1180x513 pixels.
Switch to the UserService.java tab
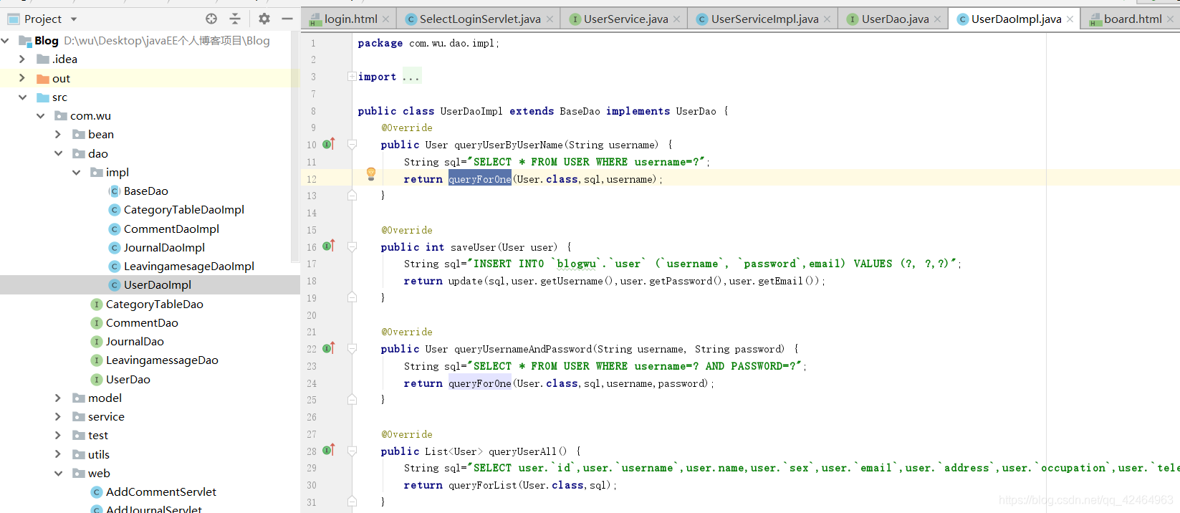(x=625, y=19)
